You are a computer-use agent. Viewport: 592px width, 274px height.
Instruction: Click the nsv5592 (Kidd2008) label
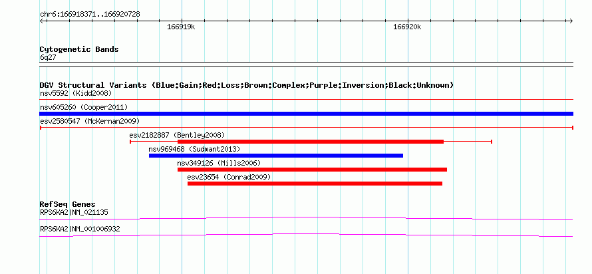pos(76,93)
